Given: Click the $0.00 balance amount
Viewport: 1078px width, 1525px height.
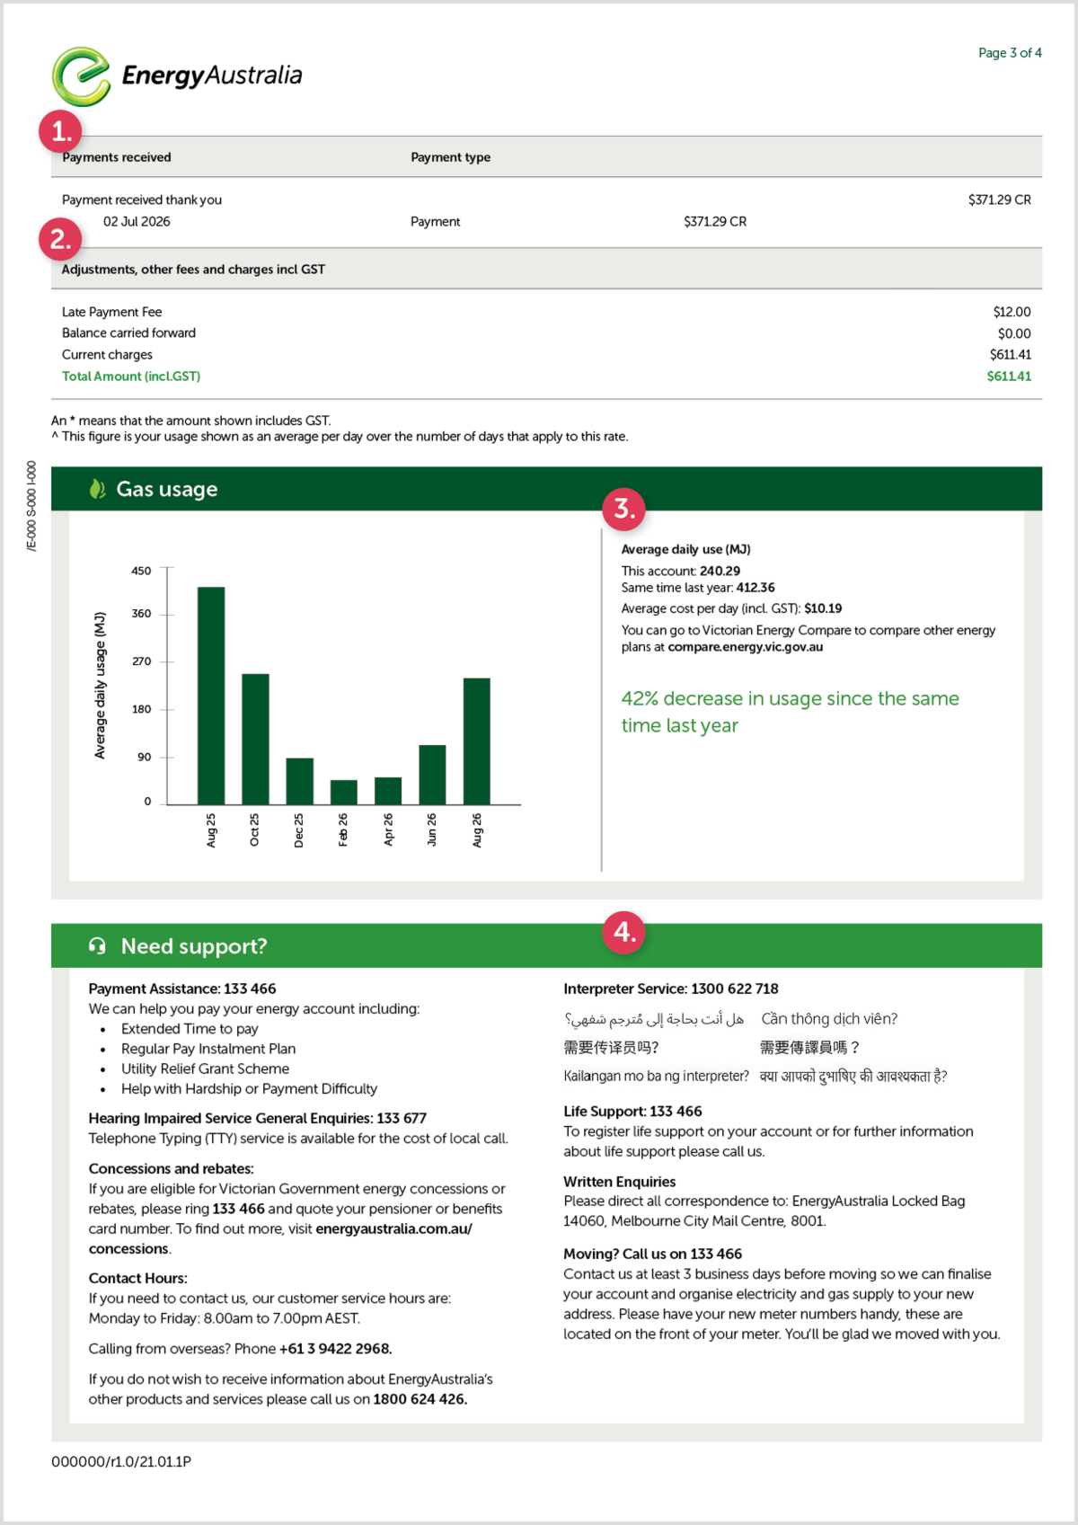Looking at the screenshot, I should [x=1014, y=333].
